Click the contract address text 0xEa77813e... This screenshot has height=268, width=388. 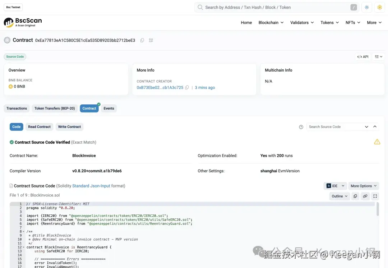pos(85,40)
